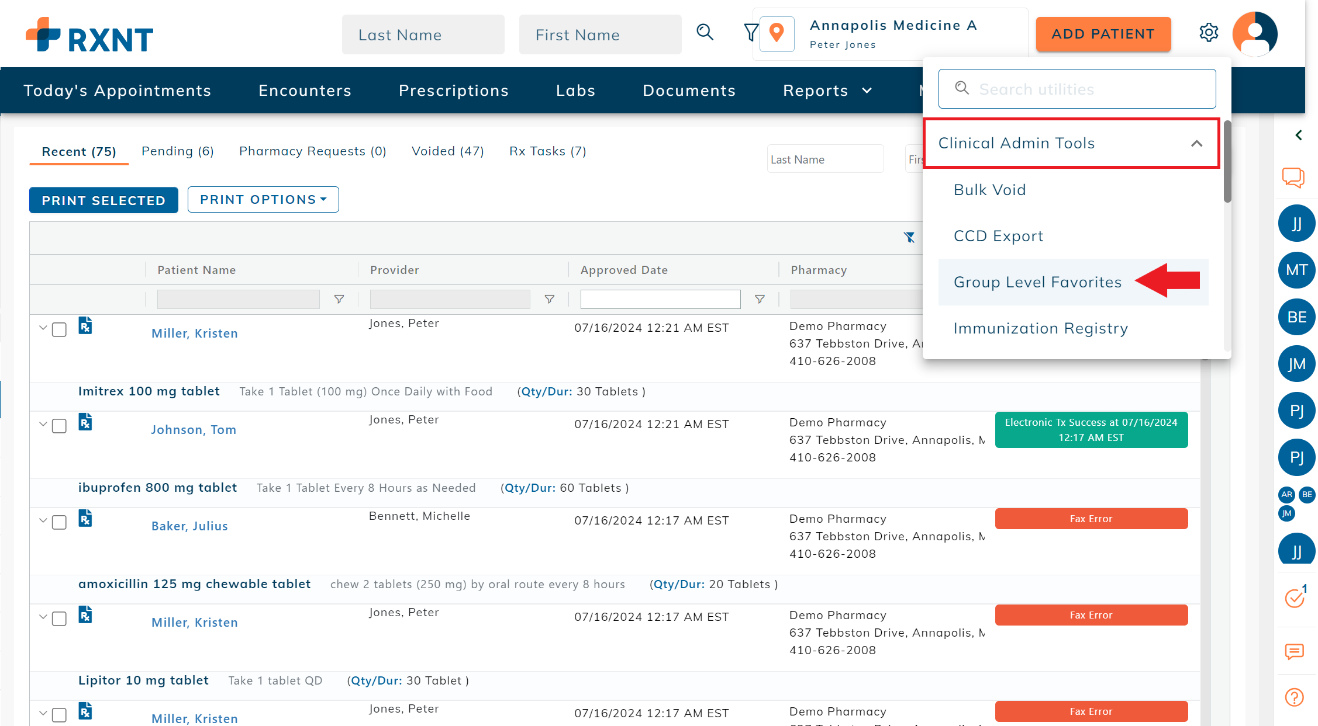Click the settings gear icon
The image size is (1318, 726).
pyautogui.click(x=1208, y=33)
